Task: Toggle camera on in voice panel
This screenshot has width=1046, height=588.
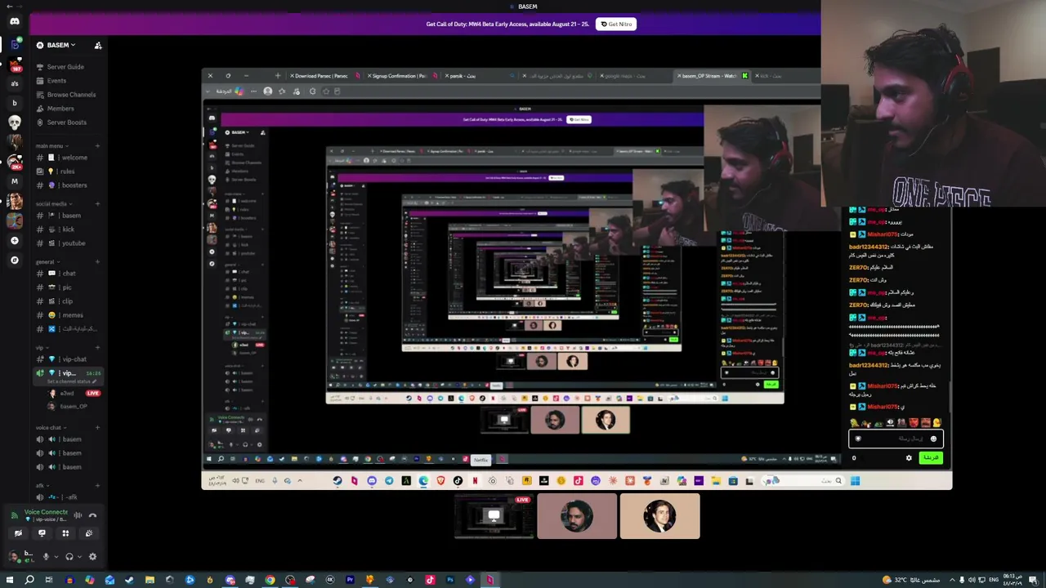Action: pyautogui.click(x=18, y=533)
